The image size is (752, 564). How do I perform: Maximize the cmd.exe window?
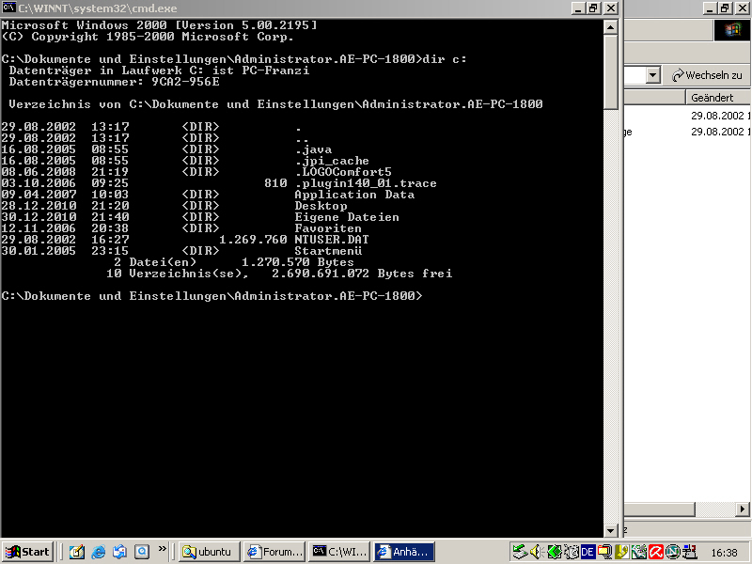click(593, 8)
